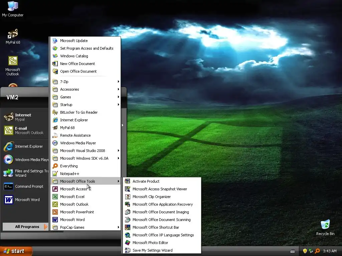The height and width of the screenshot is (256, 342).
Task: Open Internet Mypal pinned entry
Action: [25, 117]
